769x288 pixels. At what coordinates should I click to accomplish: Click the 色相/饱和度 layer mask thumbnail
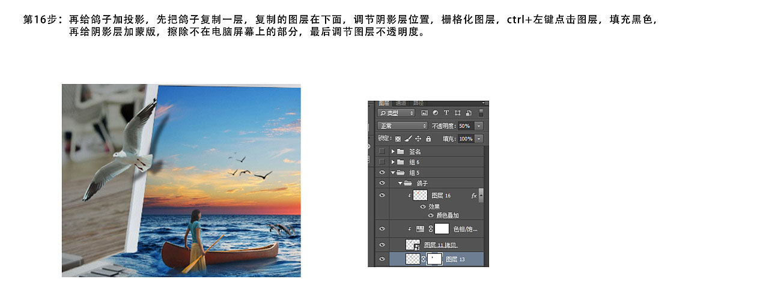[442, 229]
